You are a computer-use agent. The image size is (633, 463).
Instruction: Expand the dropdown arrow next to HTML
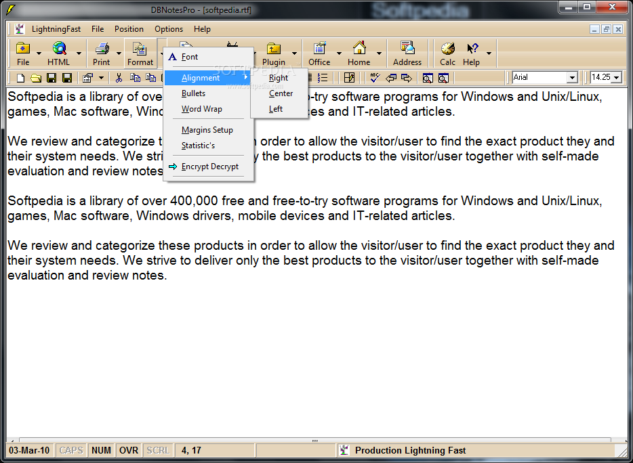click(x=79, y=53)
